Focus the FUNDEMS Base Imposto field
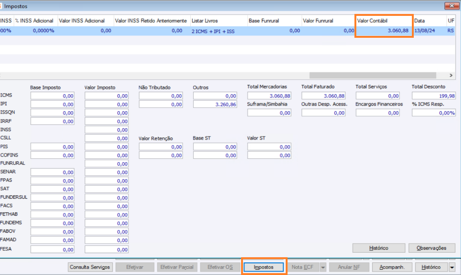This screenshot has width=461, height=275. [x=52, y=223]
